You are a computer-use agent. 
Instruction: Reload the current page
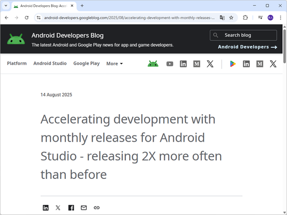click(x=27, y=18)
